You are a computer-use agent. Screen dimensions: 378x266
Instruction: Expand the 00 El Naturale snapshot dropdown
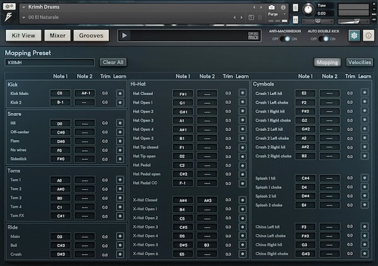click(24, 18)
